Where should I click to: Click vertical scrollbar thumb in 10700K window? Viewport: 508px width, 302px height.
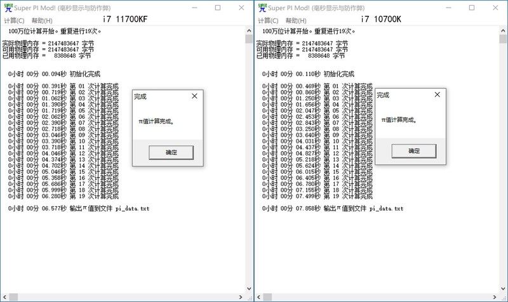coord(503,39)
